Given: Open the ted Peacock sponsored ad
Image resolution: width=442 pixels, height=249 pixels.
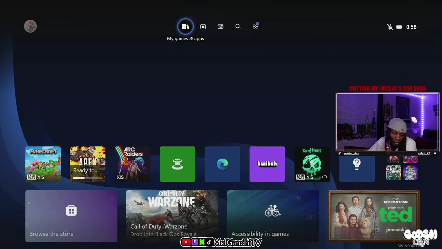Looking at the screenshot, I should (x=374, y=216).
